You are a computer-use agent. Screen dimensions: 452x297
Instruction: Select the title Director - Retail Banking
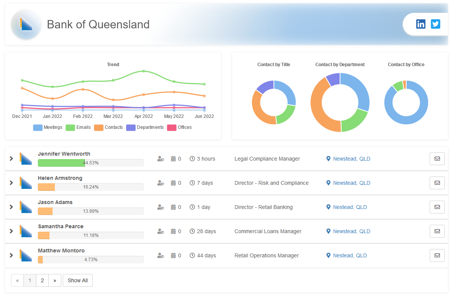(264, 207)
